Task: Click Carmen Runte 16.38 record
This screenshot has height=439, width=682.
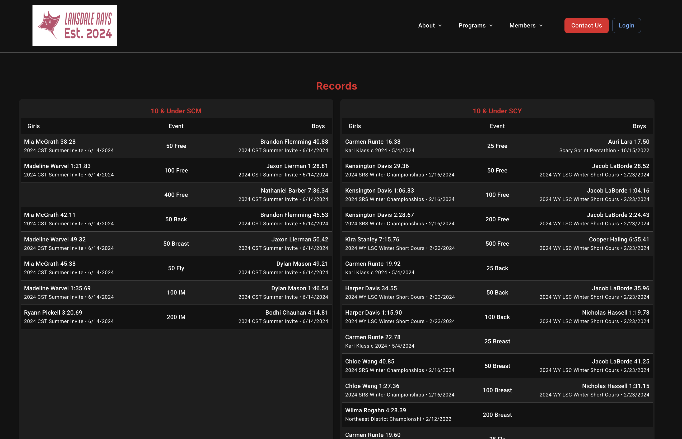Action: point(372,142)
